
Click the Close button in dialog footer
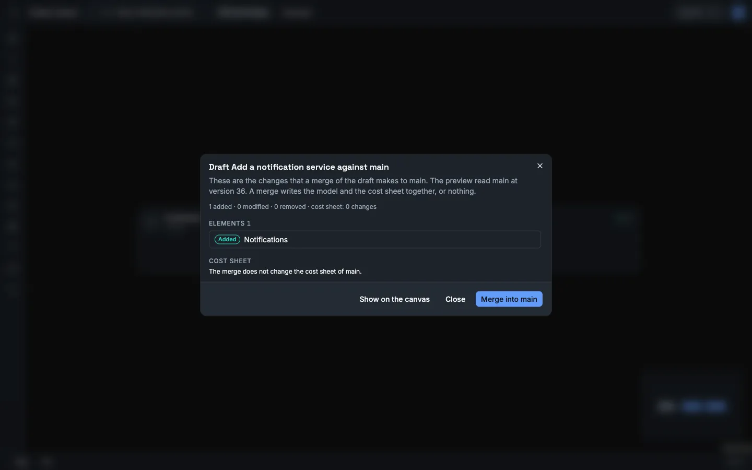(455, 299)
